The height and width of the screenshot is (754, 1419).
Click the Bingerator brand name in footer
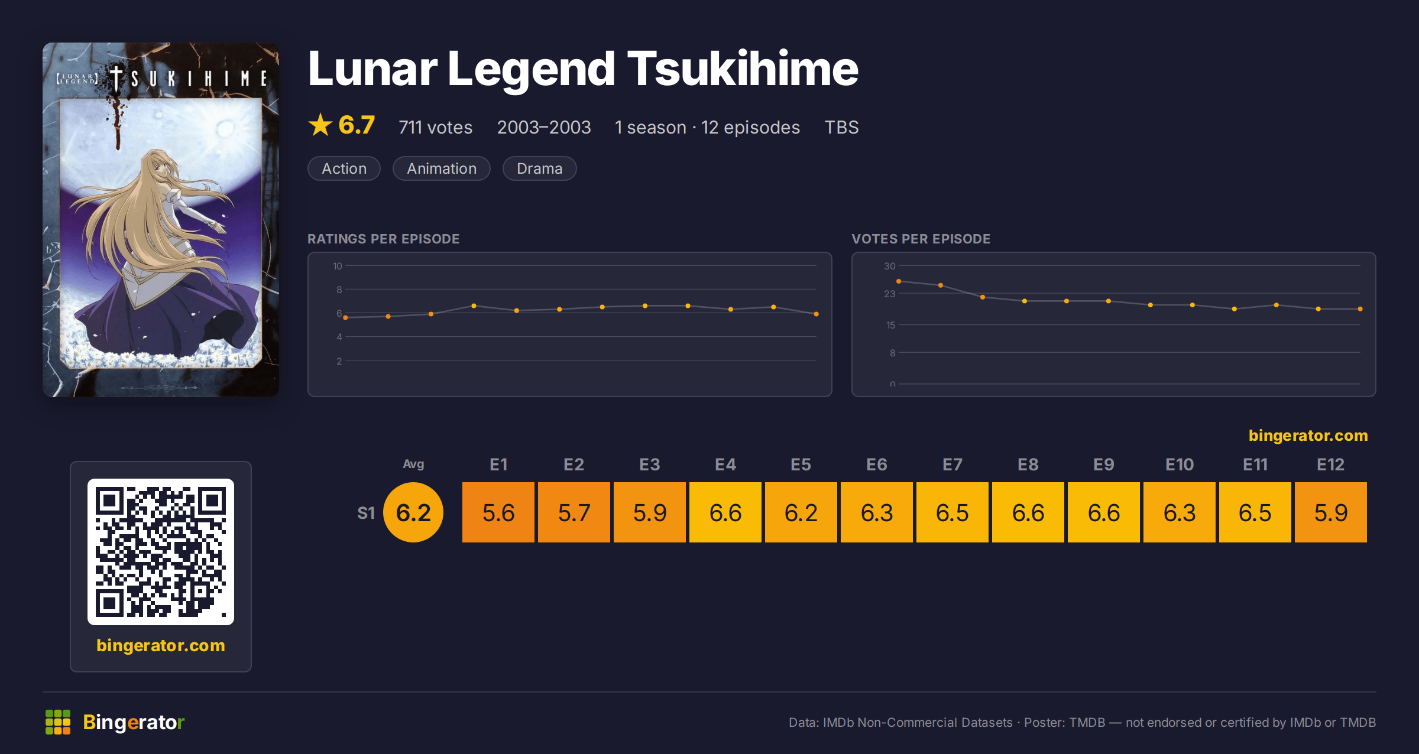(x=134, y=722)
